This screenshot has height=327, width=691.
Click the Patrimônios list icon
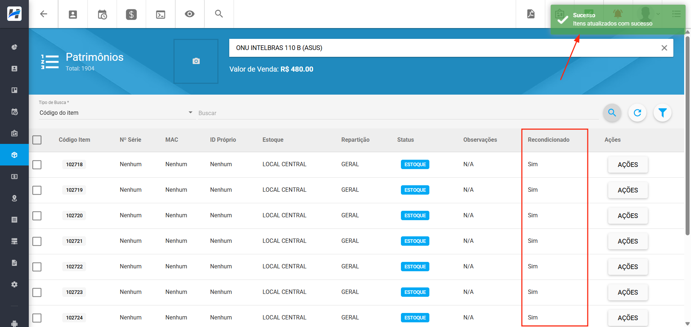click(50, 62)
